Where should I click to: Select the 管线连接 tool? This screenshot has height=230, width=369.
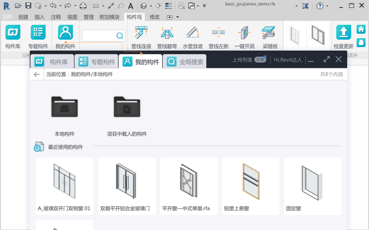(x=141, y=37)
